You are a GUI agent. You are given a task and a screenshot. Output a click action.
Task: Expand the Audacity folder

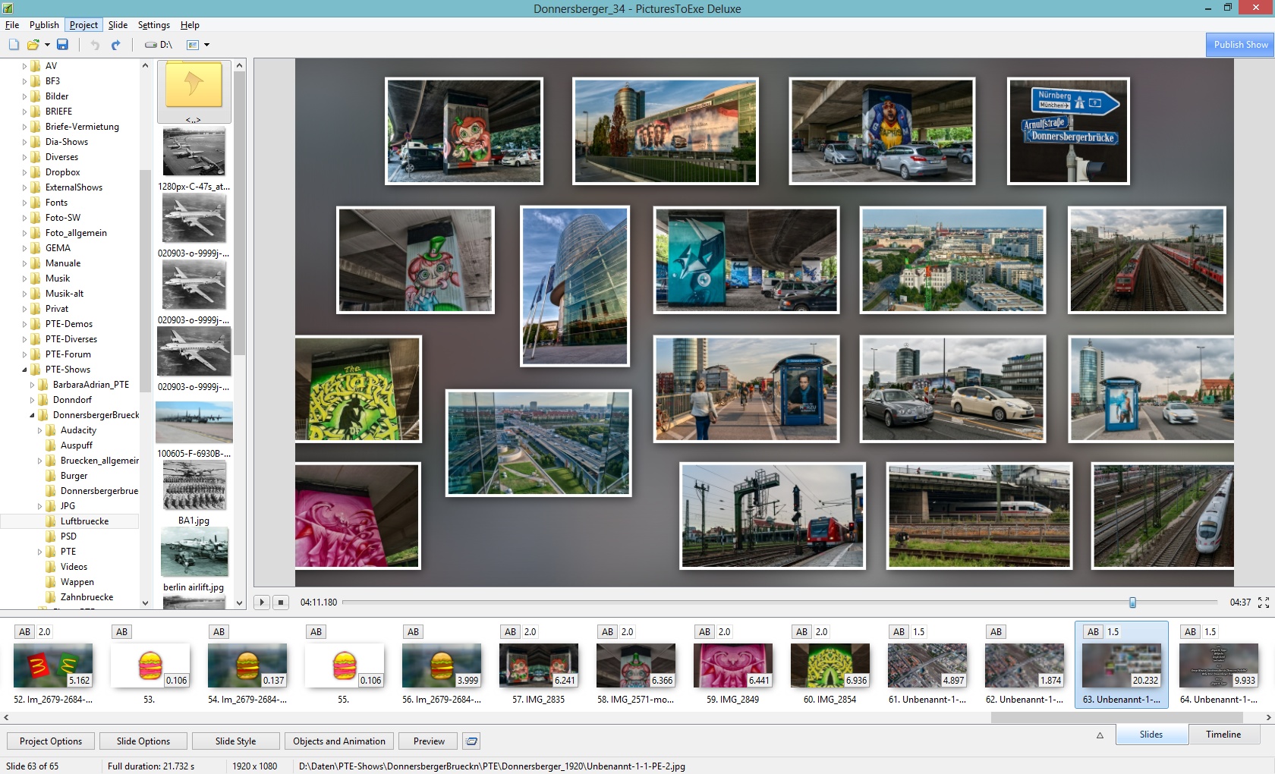coord(39,430)
